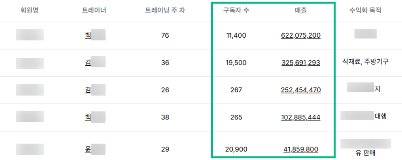Open the 41,859,800 revenue link
Screen dimensions: 402x160
tap(301, 149)
